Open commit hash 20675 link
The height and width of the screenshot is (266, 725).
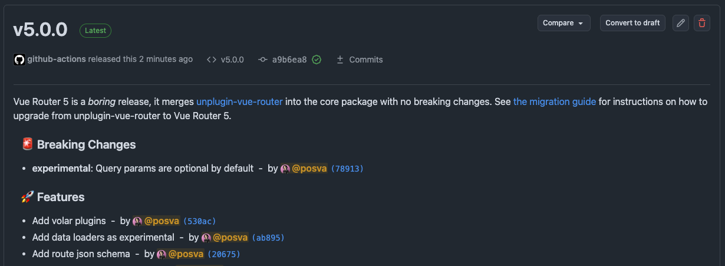(223, 254)
